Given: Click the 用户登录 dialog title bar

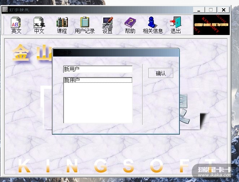Looking at the screenshot, I should (116, 53).
